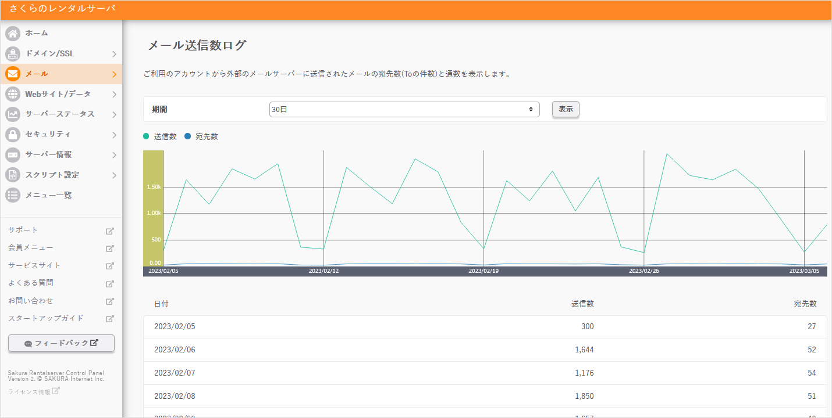This screenshot has width=832, height=418.
Task: Open the フィードバック feedback link
Action: click(x=61, y=343)
